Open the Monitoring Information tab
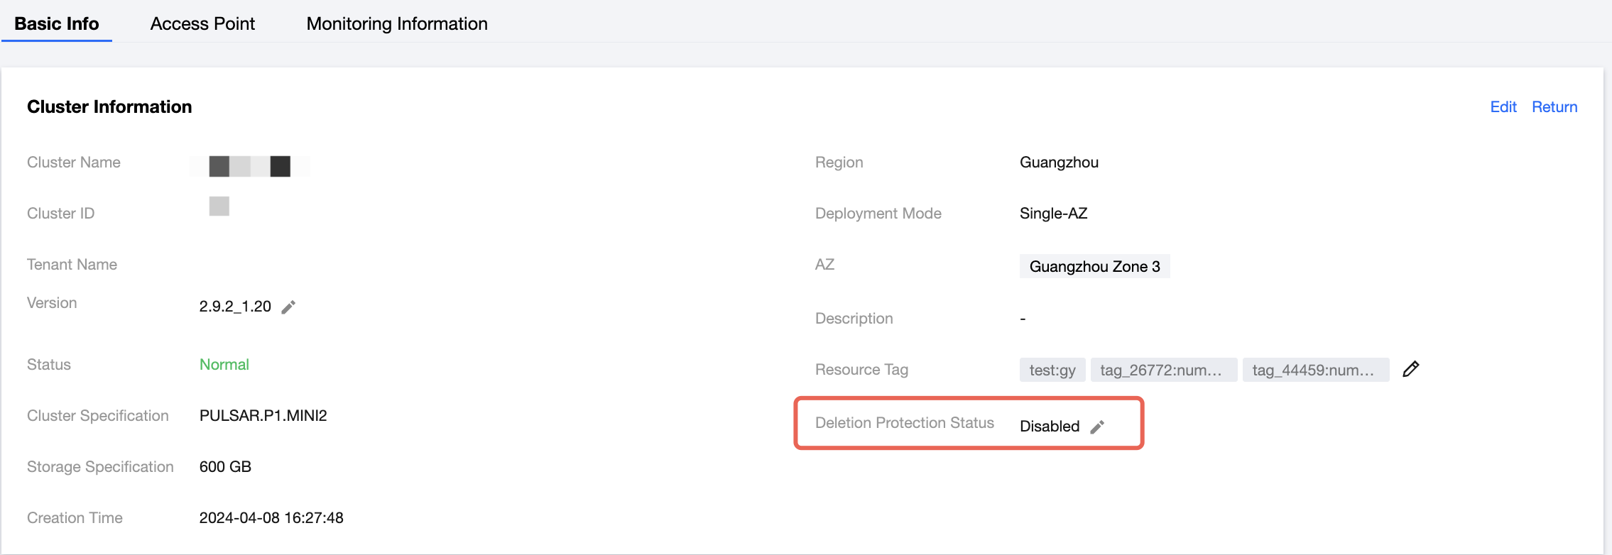Image resolution: width=1612 pixels, height=555 pixels. 397,23
